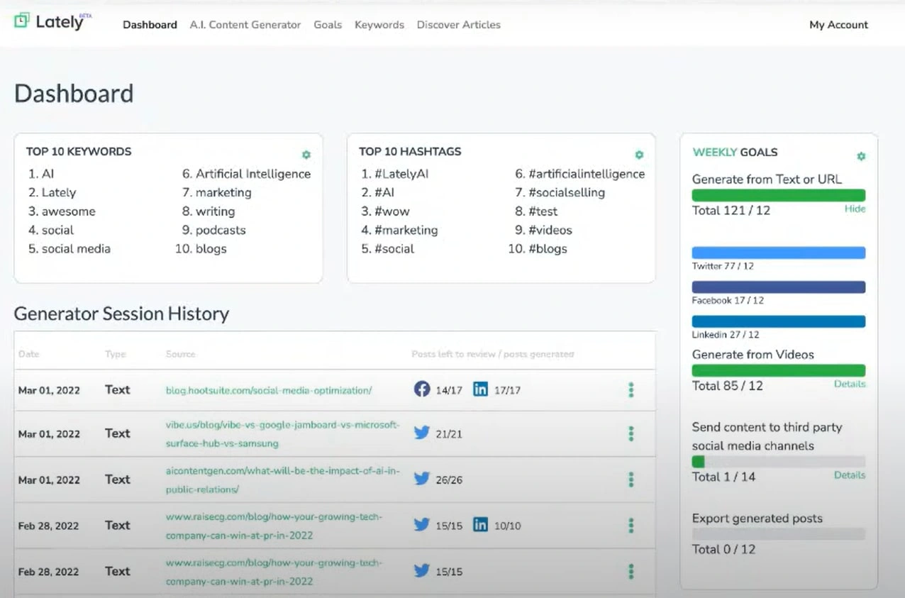Select keyword 'podcasts'

[x=221, y=231]
